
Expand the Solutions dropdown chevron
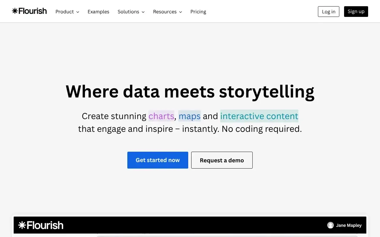[x=143, y=12]
